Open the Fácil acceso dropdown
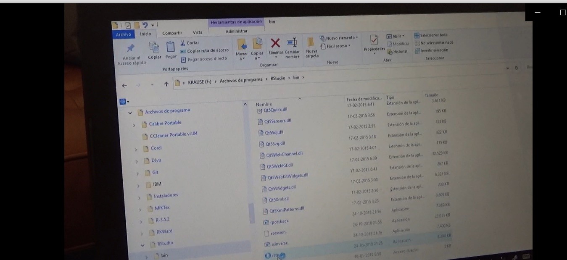567x260 pixels. tap(335, 46)
